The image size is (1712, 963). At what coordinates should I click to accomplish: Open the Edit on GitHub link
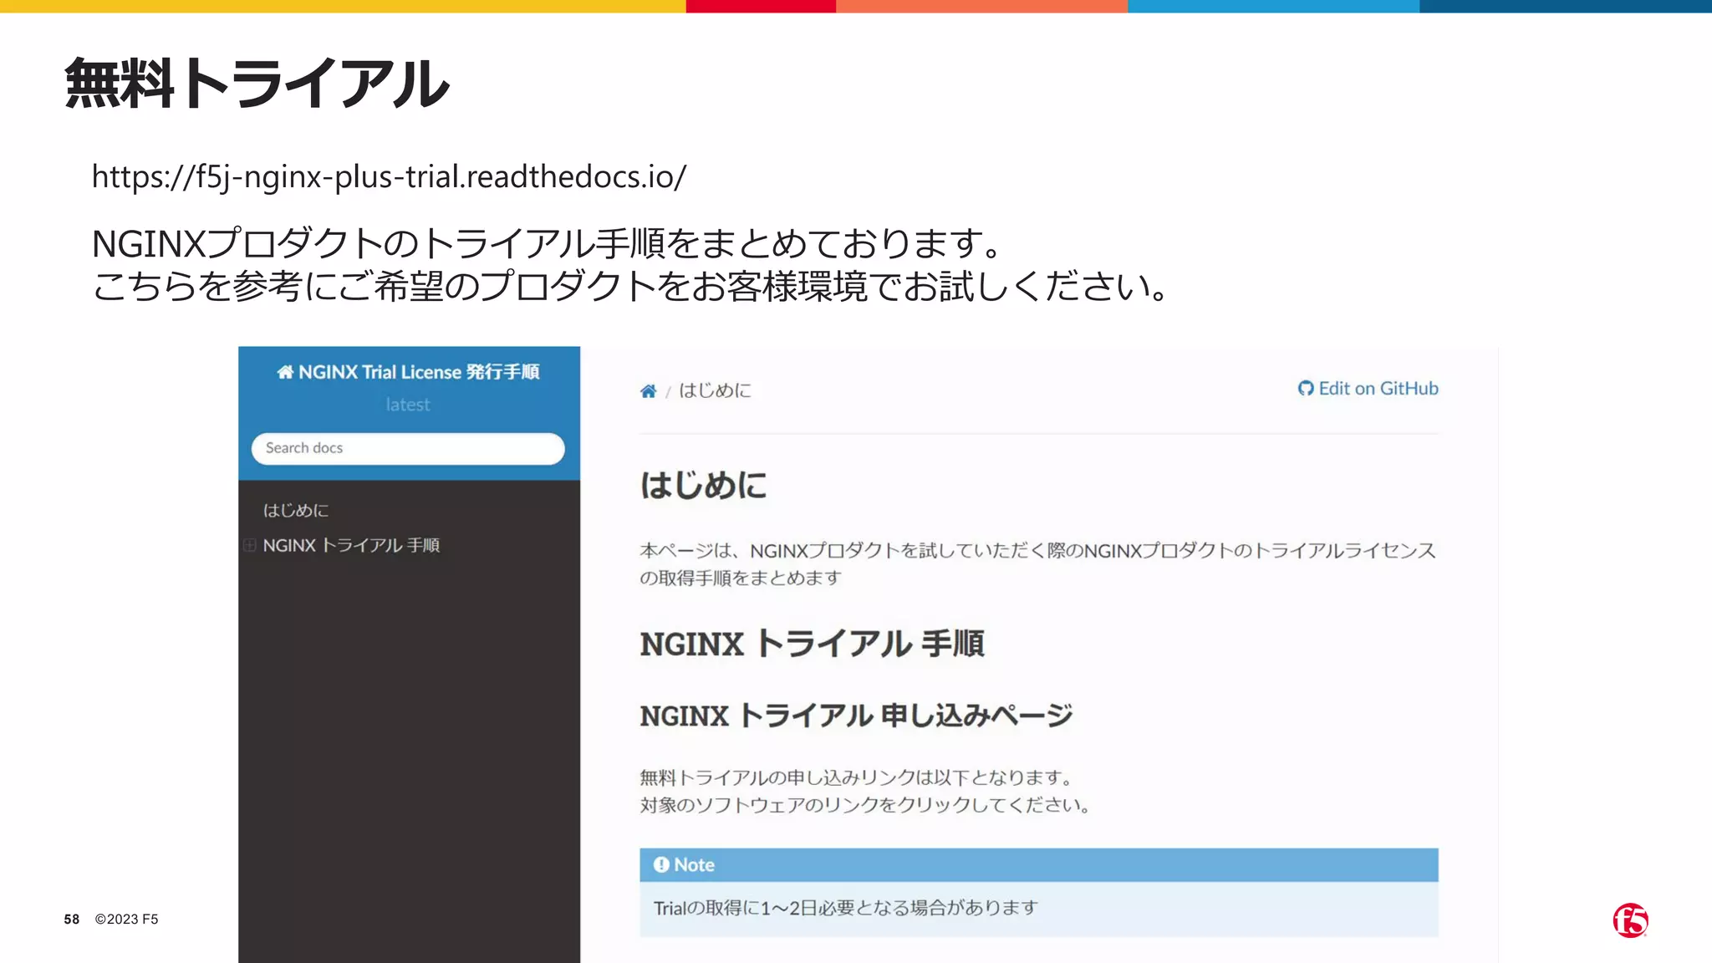pyautogui.click(x=1368, y=389)
